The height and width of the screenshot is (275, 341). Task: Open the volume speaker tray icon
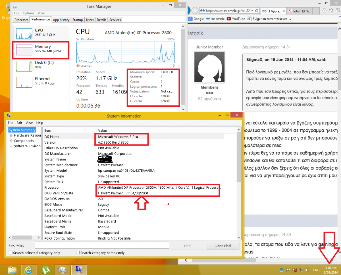click(307, 270)
